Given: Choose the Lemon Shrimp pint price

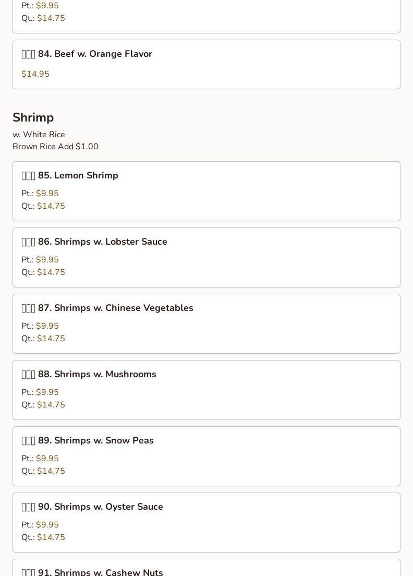Looking at the screenshot, I should click(x=47, y=194).
